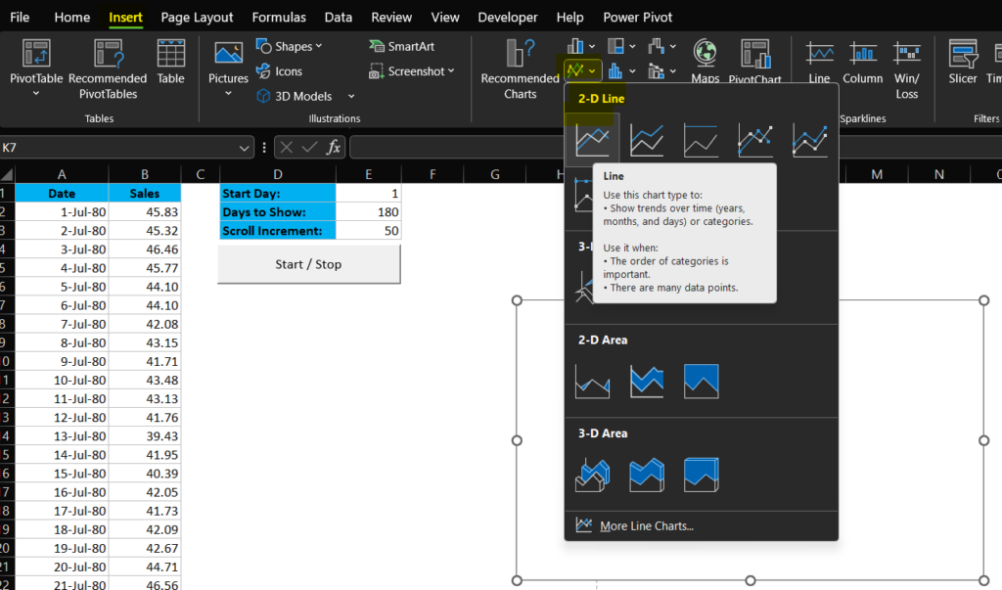Select the Start Day value cell

coord(369,193)
